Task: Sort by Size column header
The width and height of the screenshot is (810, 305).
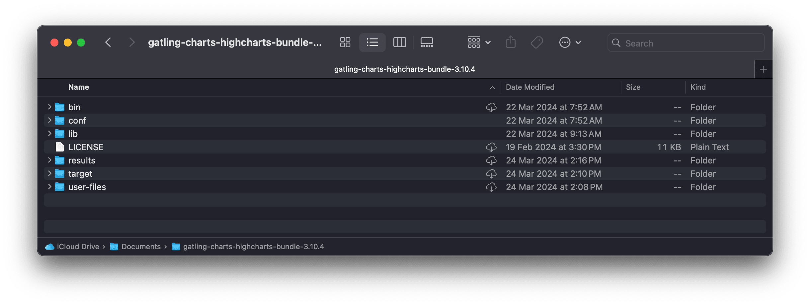Action: (x=633, y=87)
